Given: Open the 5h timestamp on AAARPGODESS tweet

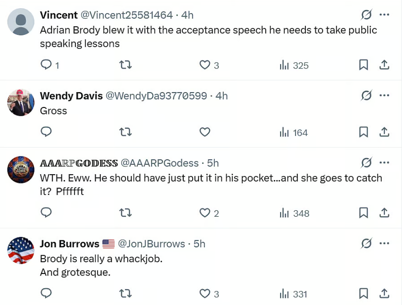Looking at the screenshot, I should click(213, 163).
